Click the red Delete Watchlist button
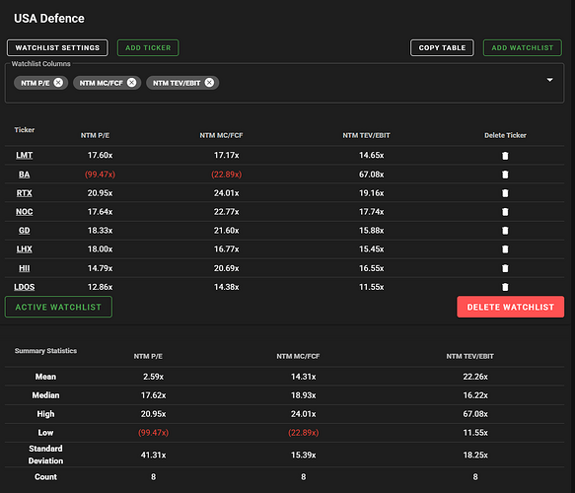This screenshot has height=493, width=575. tap(511, 307)
